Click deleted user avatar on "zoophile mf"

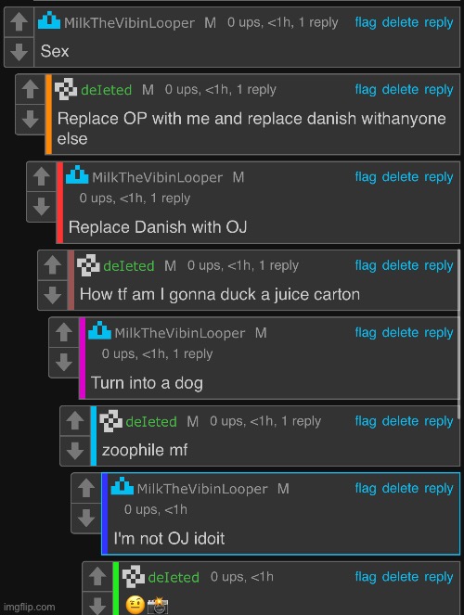click(110, 421)
